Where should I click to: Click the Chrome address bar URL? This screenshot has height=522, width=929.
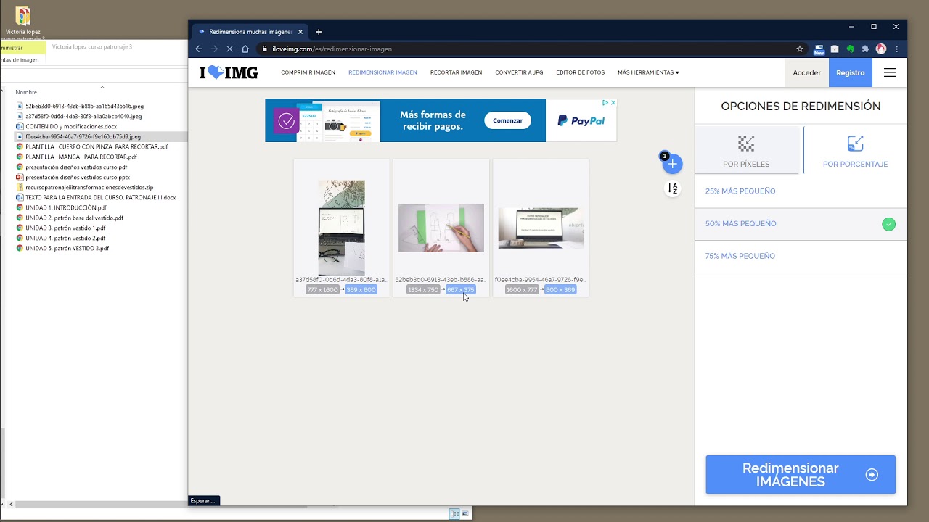(x=332, y=49)
